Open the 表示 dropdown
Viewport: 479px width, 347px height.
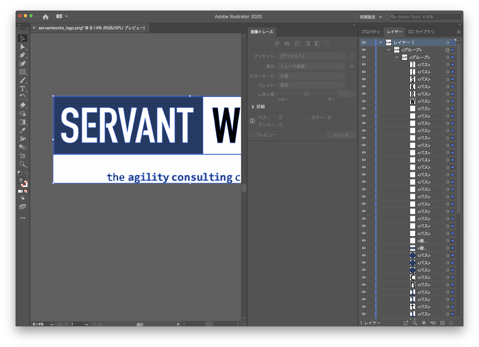click(312, 66)
